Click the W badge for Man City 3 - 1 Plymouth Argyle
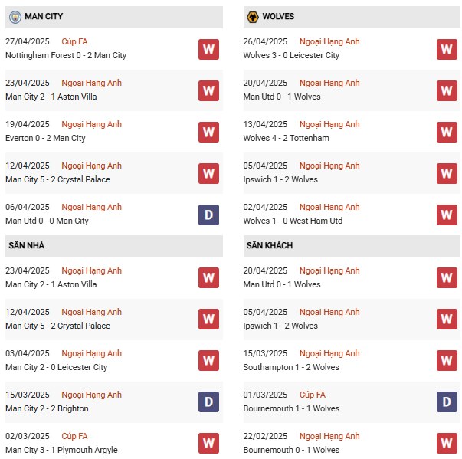This screenshot has height=459, width=462. click(x=208, y=443)
